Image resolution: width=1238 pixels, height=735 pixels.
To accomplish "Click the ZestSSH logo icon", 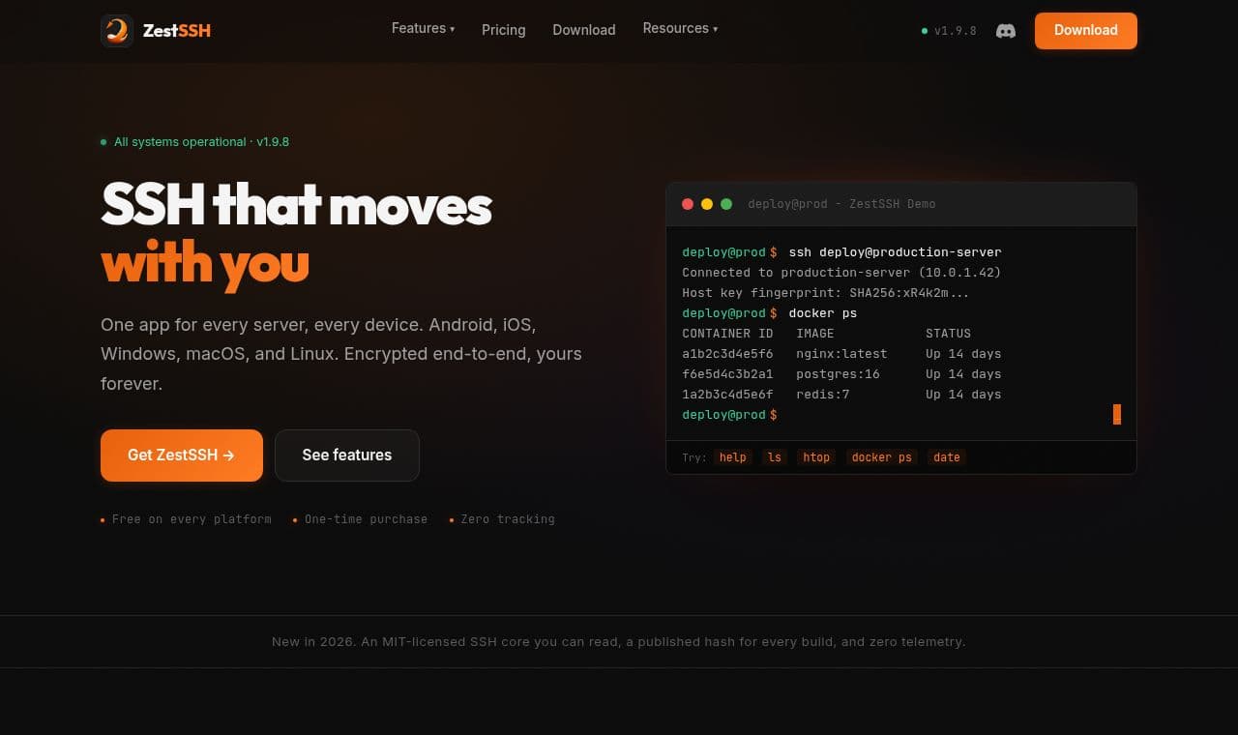I will [117, 30].
